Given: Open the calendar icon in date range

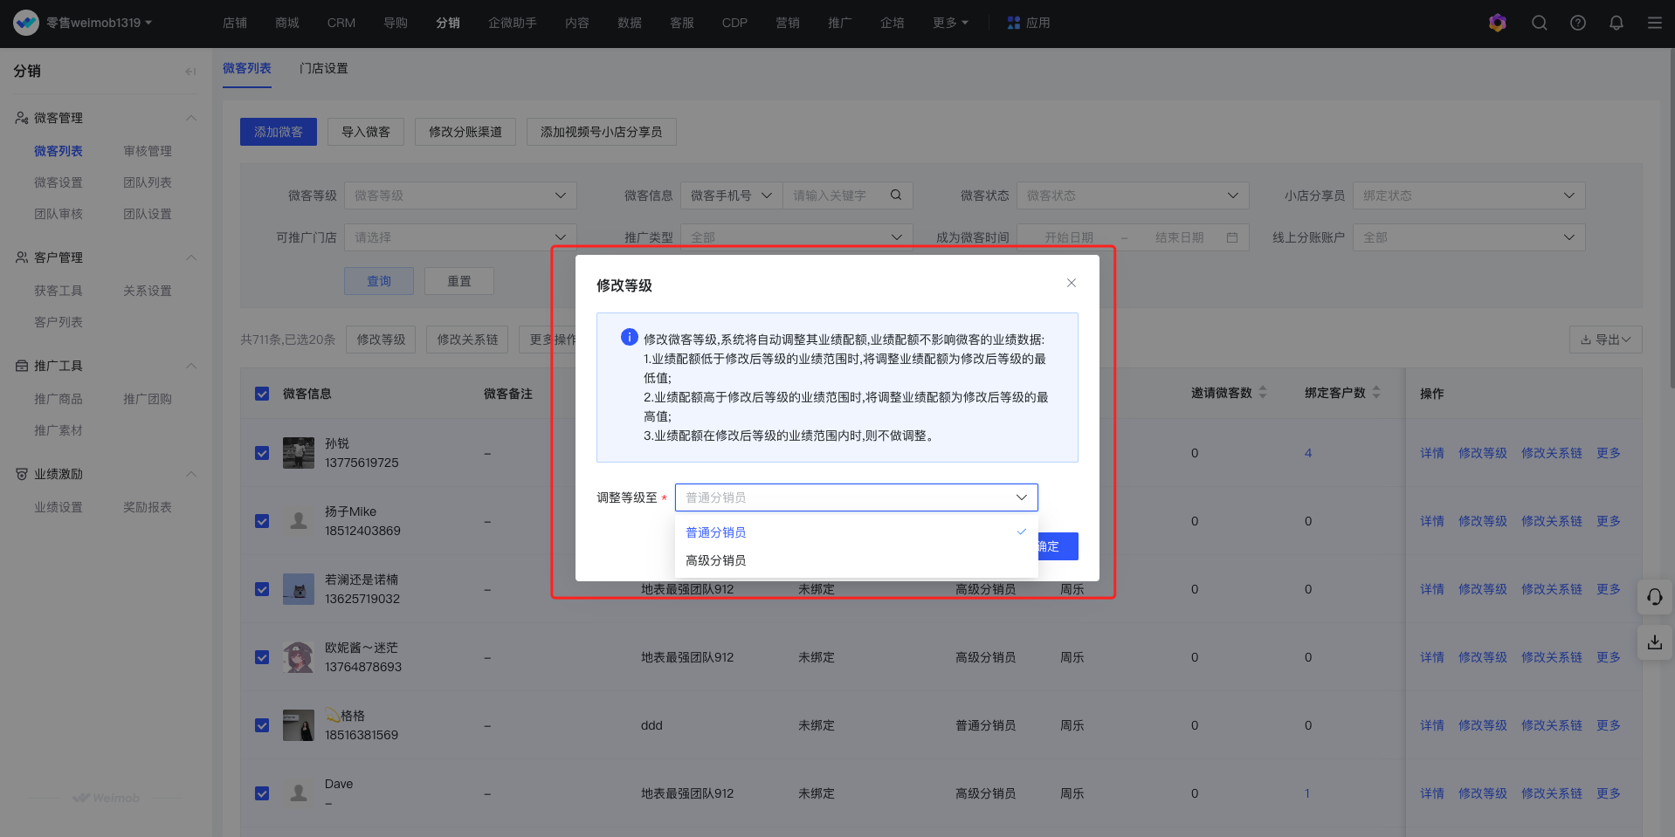Looking at the screenshot, I should 1231,237.
